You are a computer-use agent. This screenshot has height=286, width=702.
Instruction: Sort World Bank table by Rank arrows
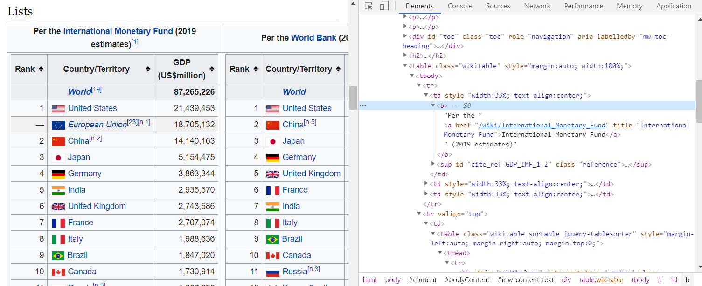(256, 69)
